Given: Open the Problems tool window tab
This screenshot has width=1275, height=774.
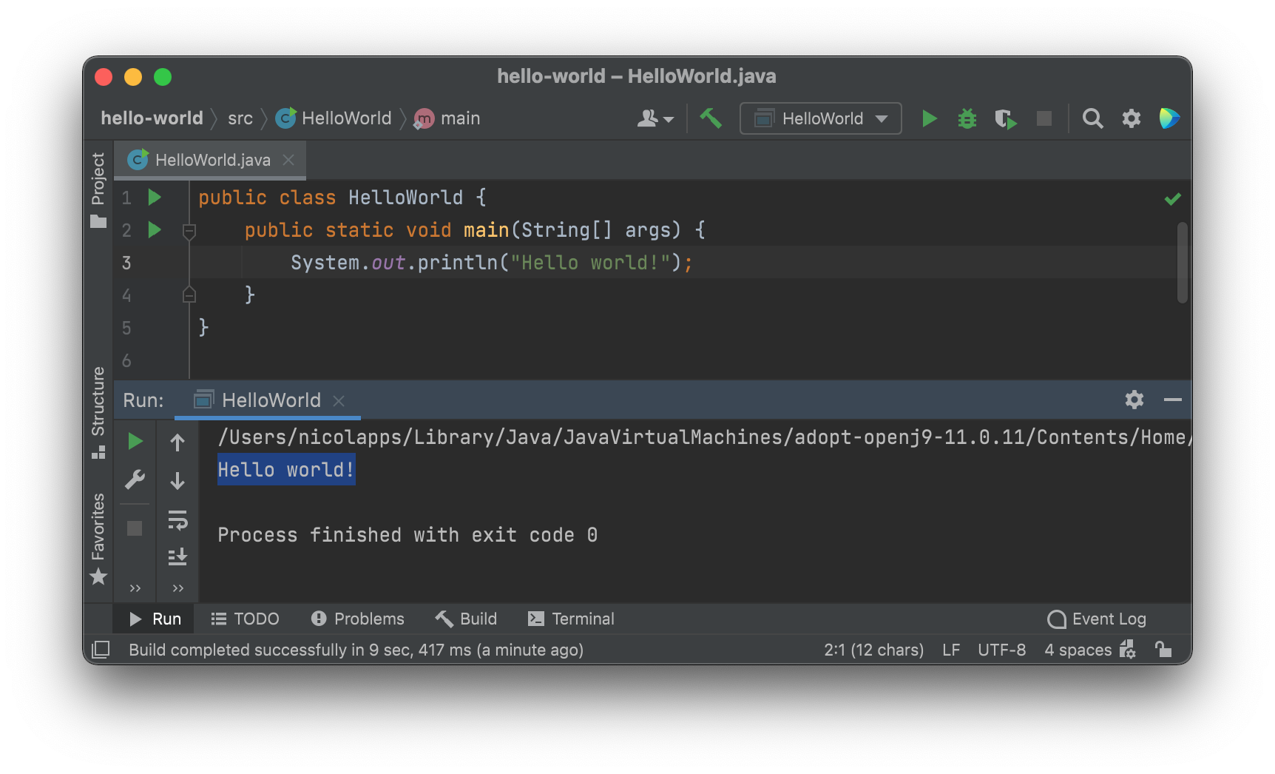Looking at the screenshot, I should pyautogui.click(x=358, y=619).
